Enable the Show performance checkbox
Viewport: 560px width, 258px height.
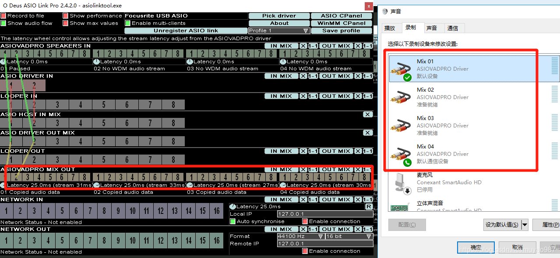click(65, 16)
